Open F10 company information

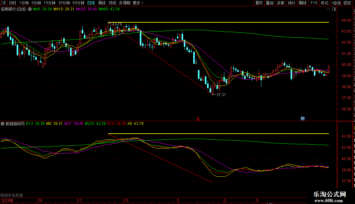[x=314, y=3]
